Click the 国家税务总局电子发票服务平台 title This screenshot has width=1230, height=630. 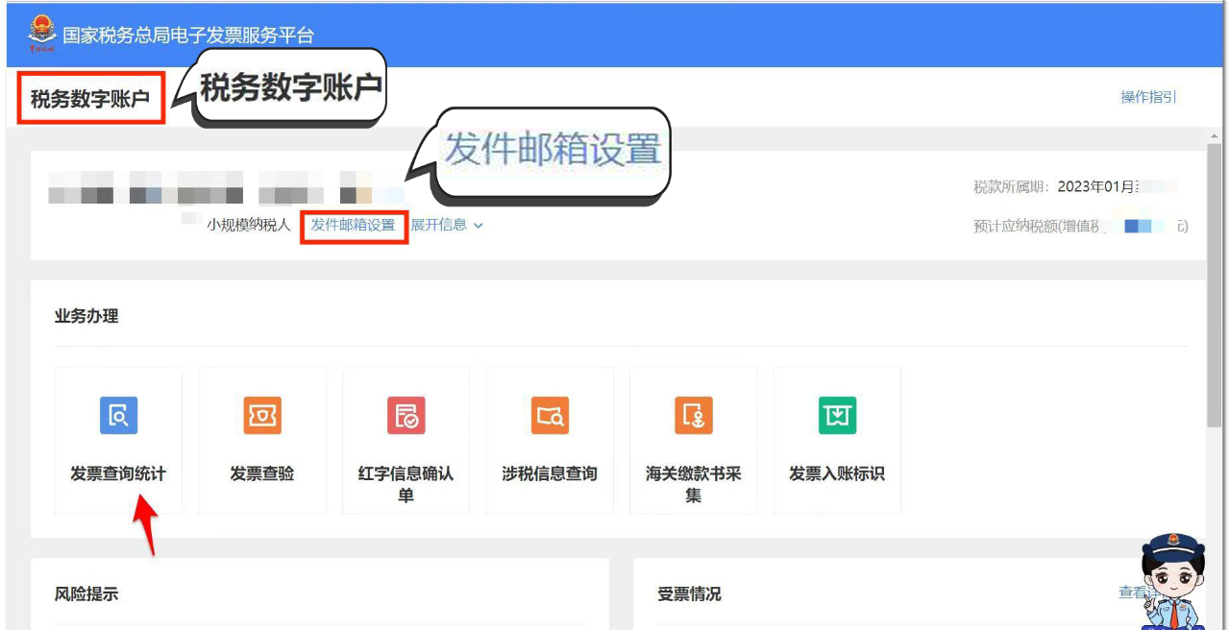(188, 36)
